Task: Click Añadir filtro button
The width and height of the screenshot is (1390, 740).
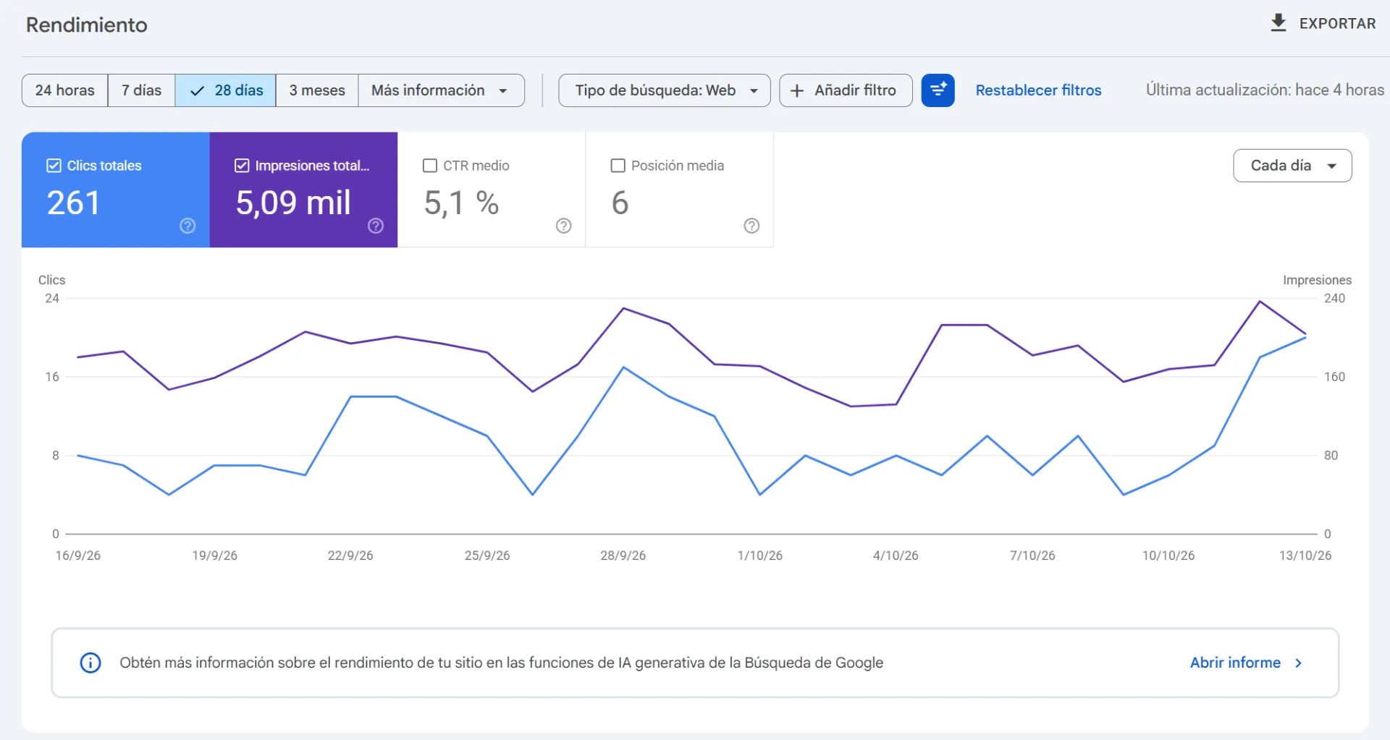Action: tap(846, 90)
